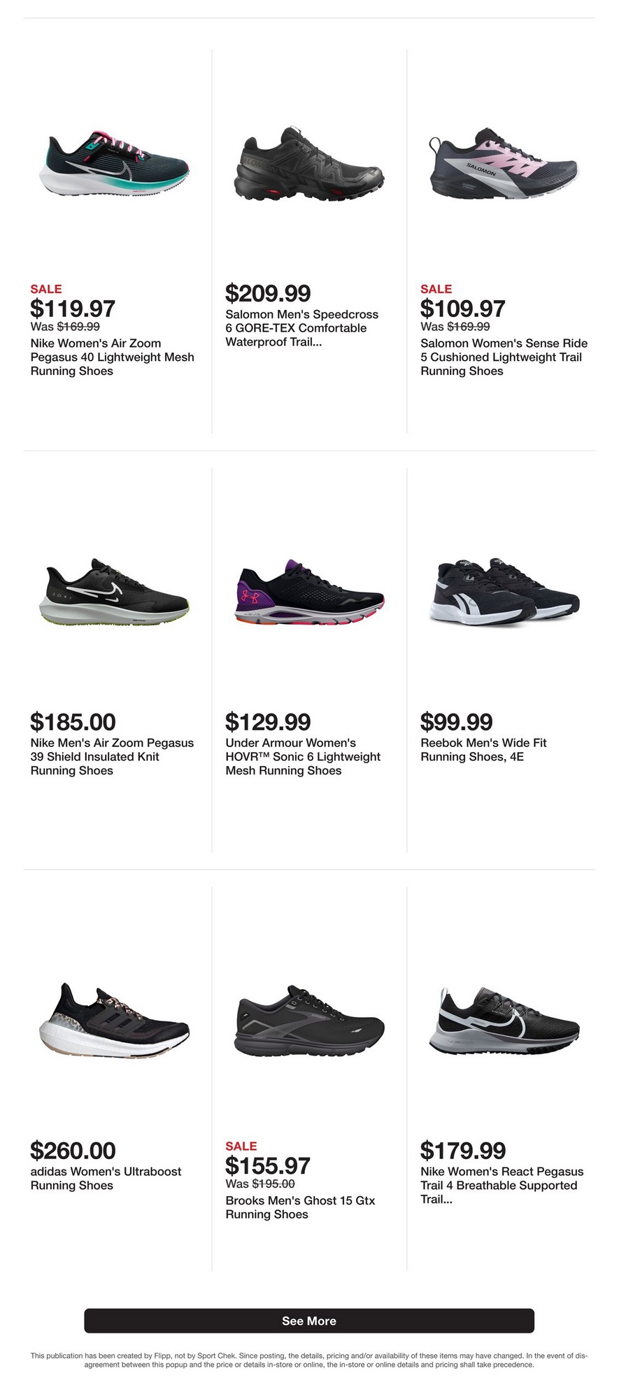Open Salomon Men's Speedcross 6 GORE-TEX title link
The image size is (619, 1399).
(x=302, y=328)
